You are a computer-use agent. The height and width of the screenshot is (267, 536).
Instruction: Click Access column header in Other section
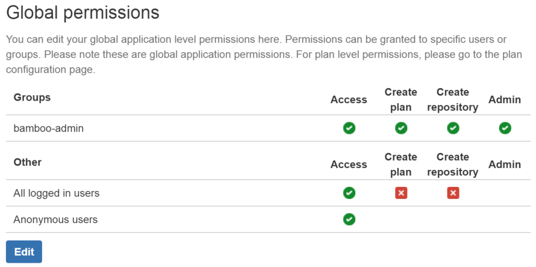[x=349, y=165]
